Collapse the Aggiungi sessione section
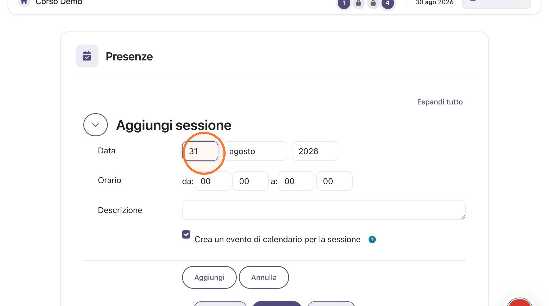Image resolution: width=549 pixels, height=306 pixels. coord(96,125)
